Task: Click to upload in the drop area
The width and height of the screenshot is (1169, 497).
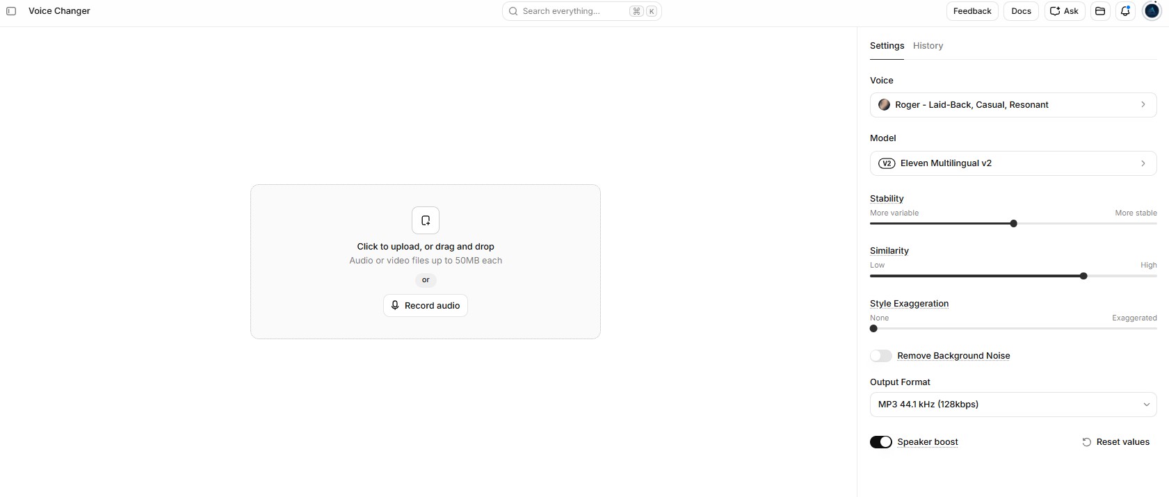Action: tap(426, 261)
